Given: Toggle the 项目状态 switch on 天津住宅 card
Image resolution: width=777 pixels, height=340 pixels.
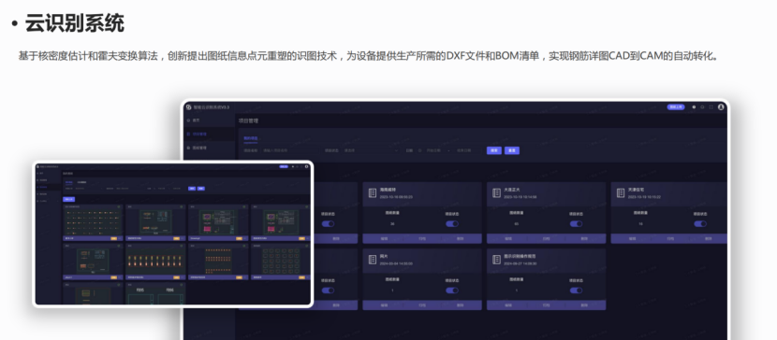Looking at the screenshot, I should 699,224.
